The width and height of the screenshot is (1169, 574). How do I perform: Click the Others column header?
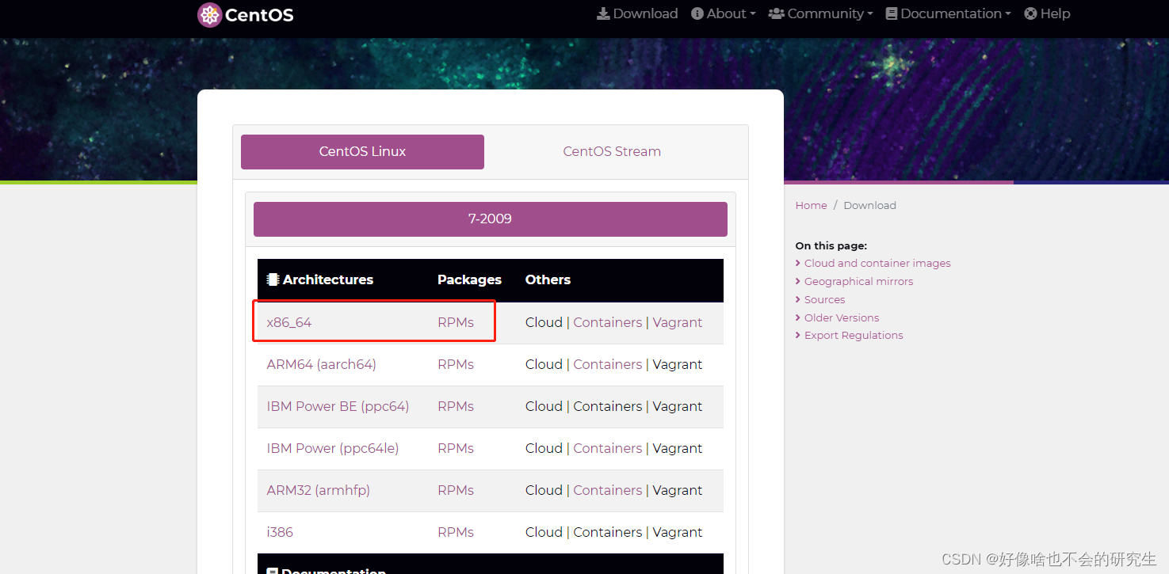point(548,279)
